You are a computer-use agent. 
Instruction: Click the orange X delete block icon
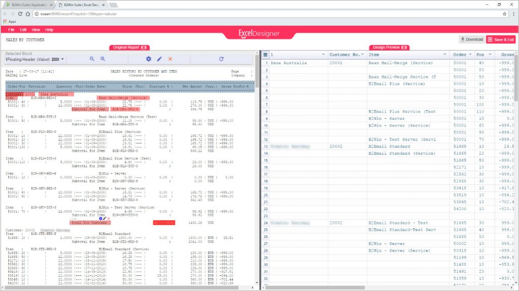click(170, 59)
